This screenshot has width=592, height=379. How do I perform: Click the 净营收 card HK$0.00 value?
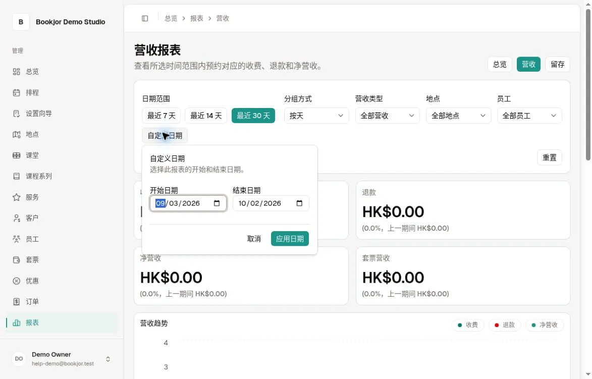click(x=171, y=278)
